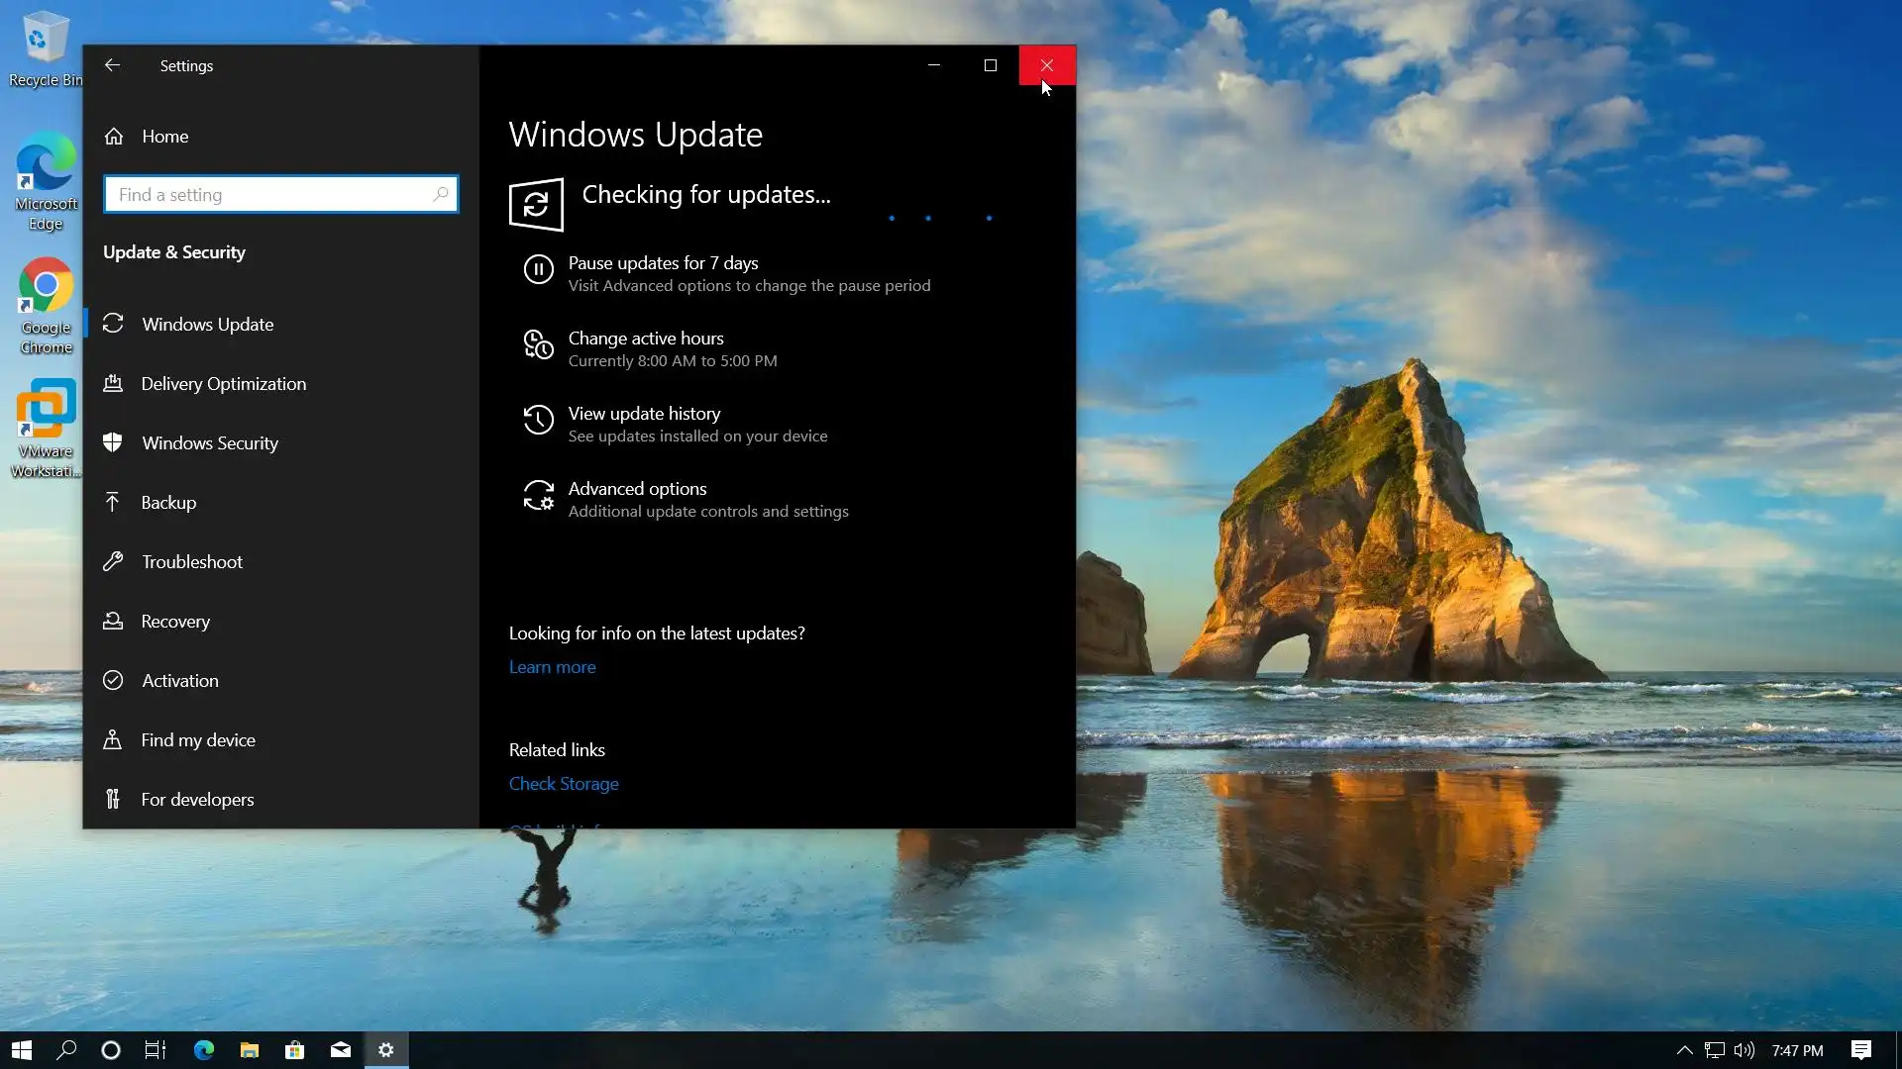This screenshot has height=1069, width=1902.
Task: Click the Home icon in the sidebar
Action: (x=114, y=137)
